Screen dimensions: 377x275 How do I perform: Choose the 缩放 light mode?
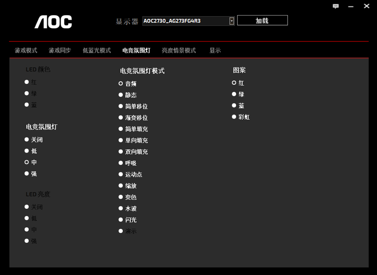[121, 186]
